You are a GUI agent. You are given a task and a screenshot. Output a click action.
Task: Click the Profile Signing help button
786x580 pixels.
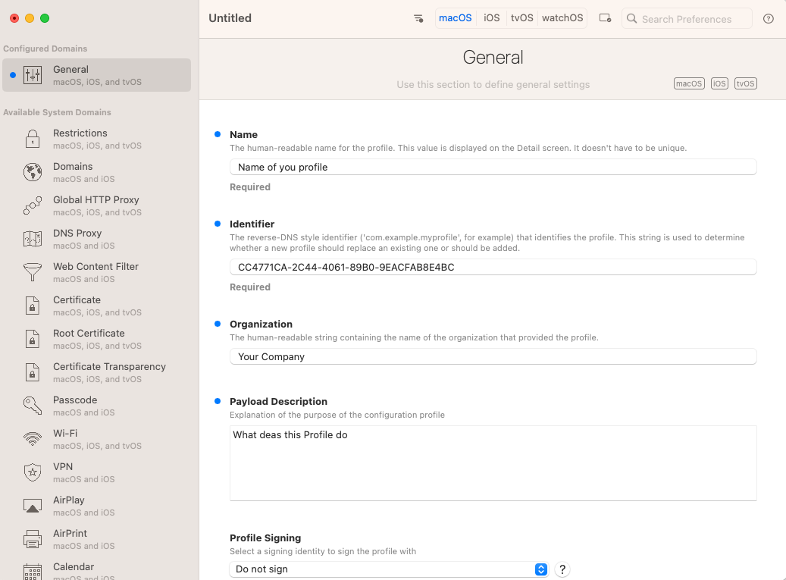(562, 569)
